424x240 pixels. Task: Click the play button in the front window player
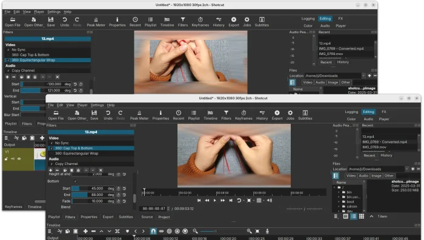(214, 200)
